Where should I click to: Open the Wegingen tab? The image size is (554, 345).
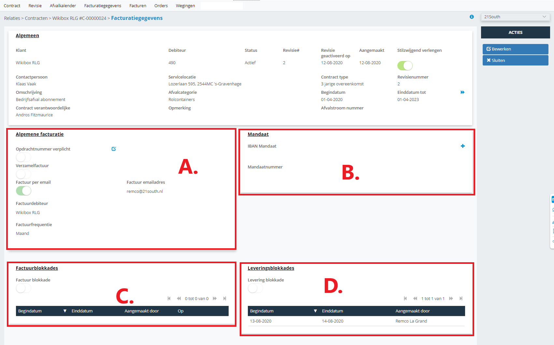tap(185, 6)
